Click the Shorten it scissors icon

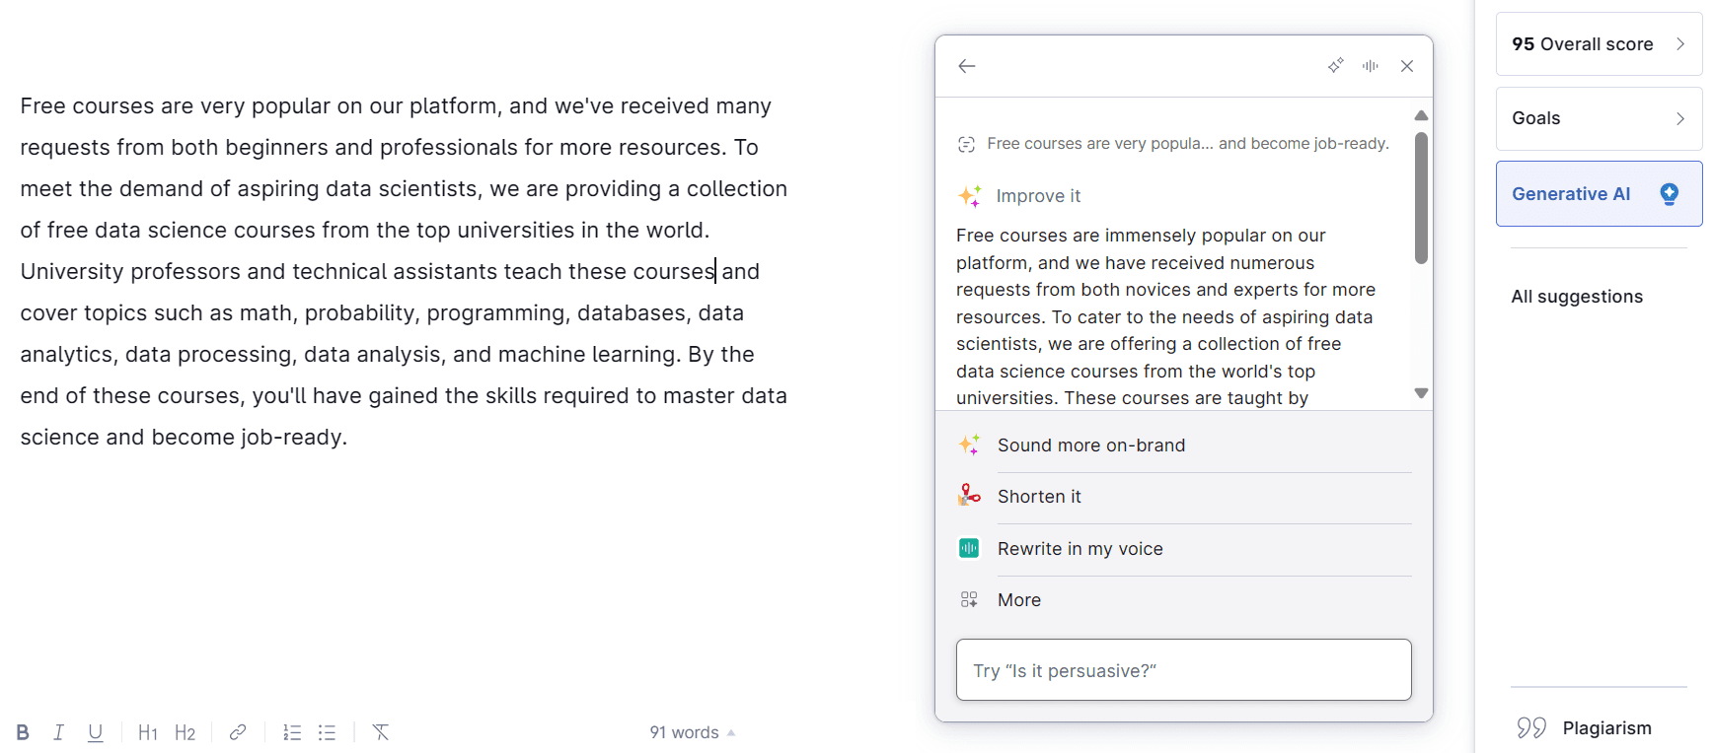[x=969, y=496]
